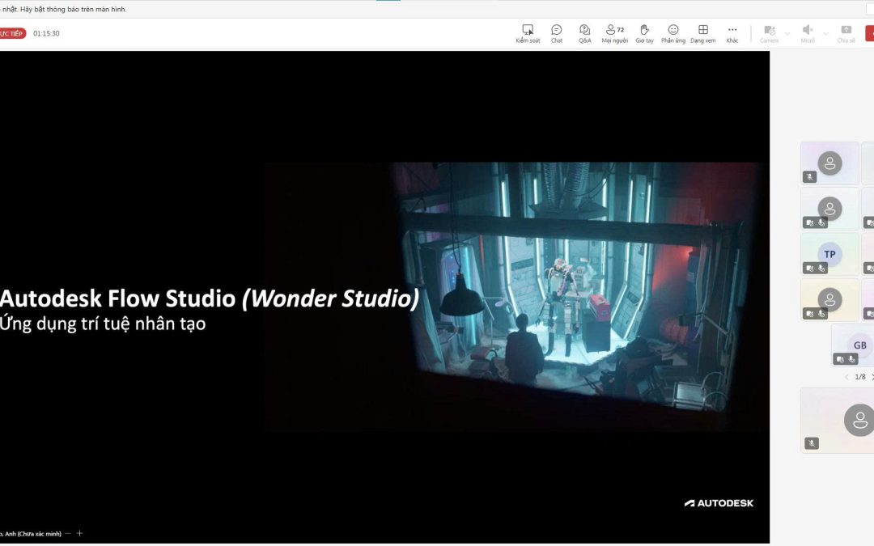
Task: Show the Mọi người participants list
Action: click(x=615, y=33)
